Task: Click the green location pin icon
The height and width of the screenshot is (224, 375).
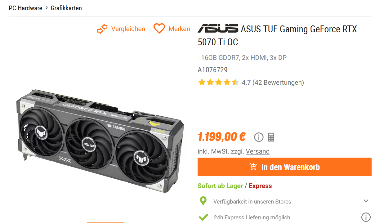Action: 203,201
